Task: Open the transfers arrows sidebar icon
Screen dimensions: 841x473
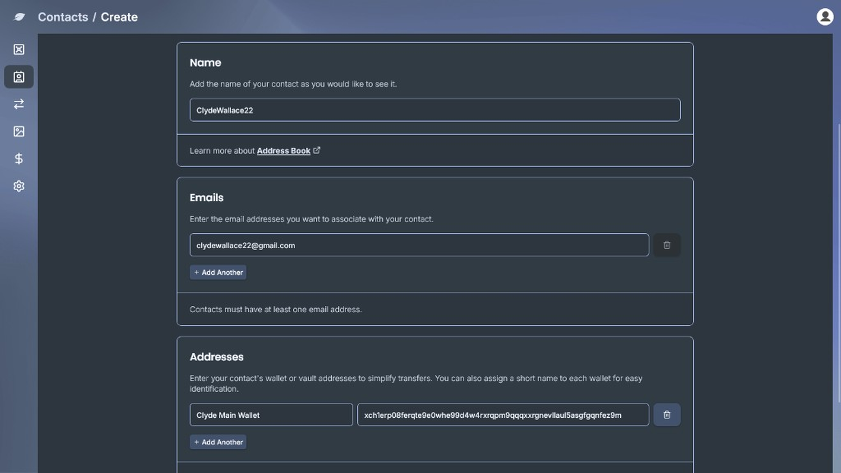Action: [19, 104]
